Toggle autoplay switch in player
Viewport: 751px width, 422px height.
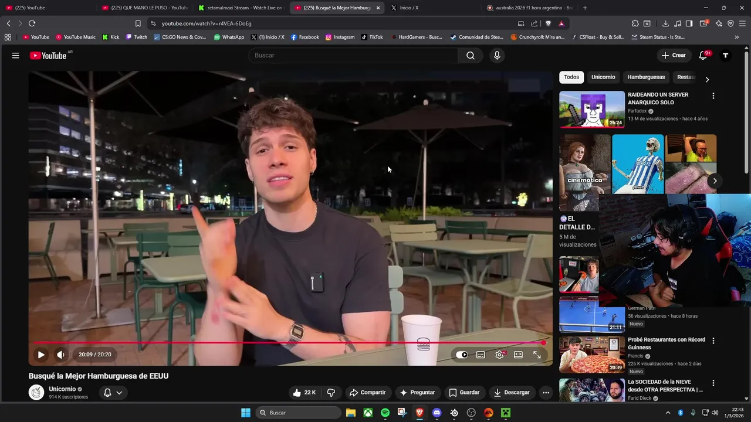click(462, 355)
